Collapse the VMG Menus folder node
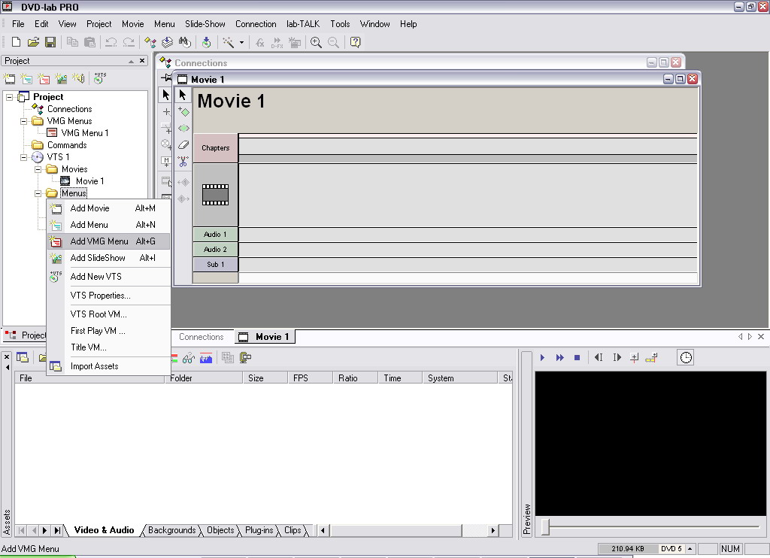Image resolution: width=770 pixels, height=558 pixels. coord(24,121)
